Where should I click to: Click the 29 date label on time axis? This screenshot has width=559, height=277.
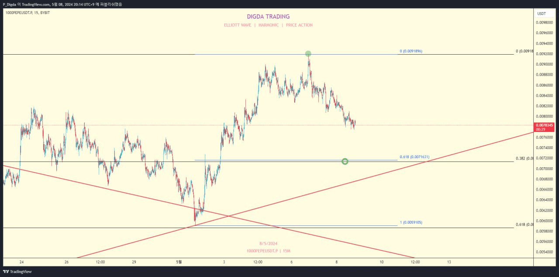coord(134,262)
